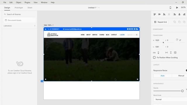
Task: Click the Intersect boolean operation icon
Action: coord(184,22)
